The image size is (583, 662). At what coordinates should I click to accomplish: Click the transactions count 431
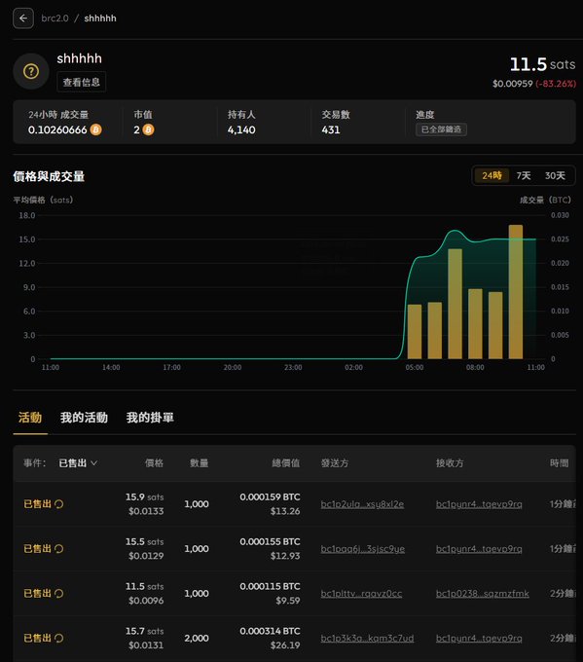click(331, 129)
